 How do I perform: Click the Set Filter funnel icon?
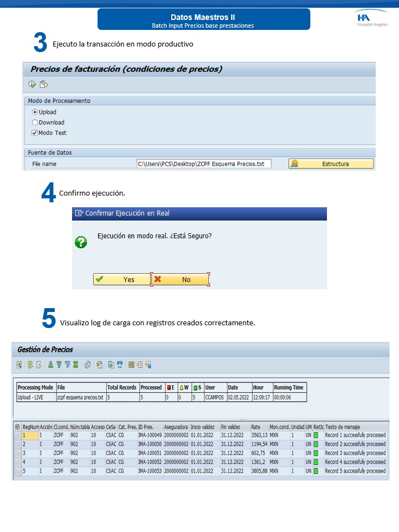pos(68,365)
